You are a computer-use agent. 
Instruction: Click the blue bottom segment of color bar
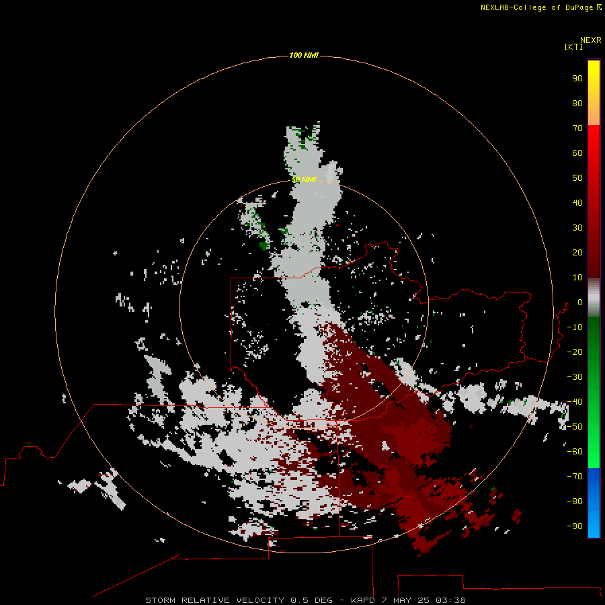pos(594,503)
